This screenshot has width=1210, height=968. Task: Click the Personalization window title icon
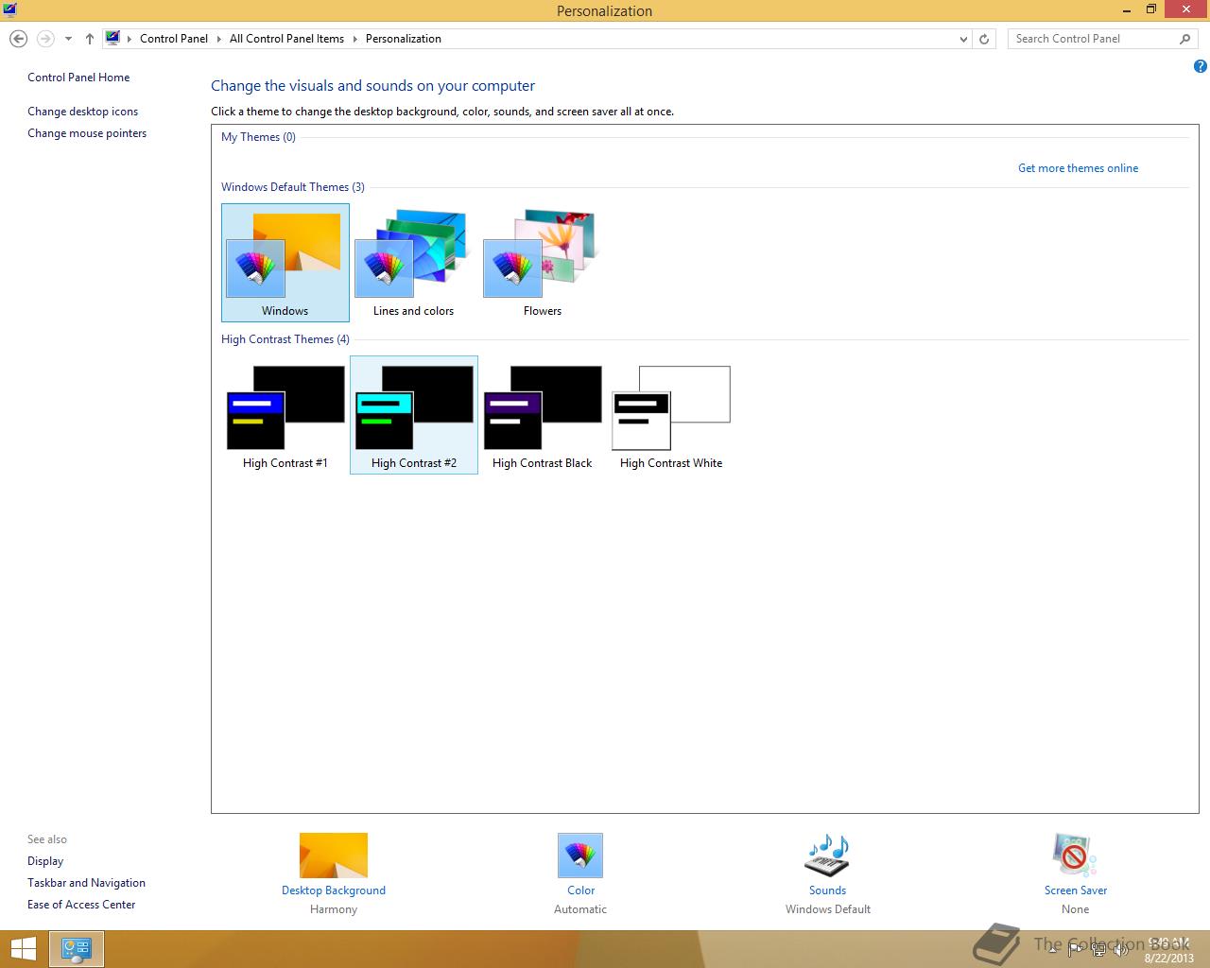tap(9, 10)
